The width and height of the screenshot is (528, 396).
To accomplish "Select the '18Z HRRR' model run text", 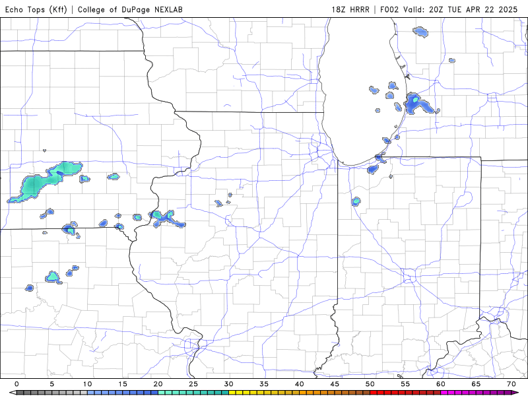I will point(350,9).
